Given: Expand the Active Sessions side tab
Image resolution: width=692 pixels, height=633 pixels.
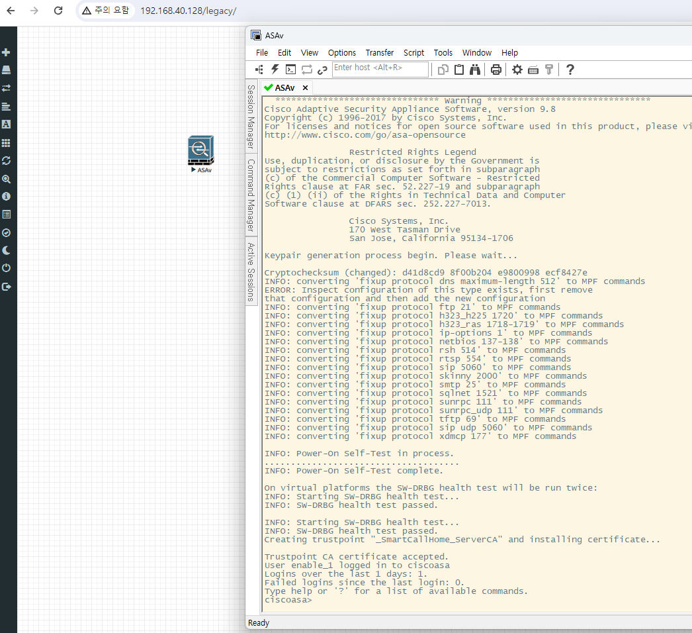Looking at the screenshot, I should pyautogui.click(x=251, y=271).
